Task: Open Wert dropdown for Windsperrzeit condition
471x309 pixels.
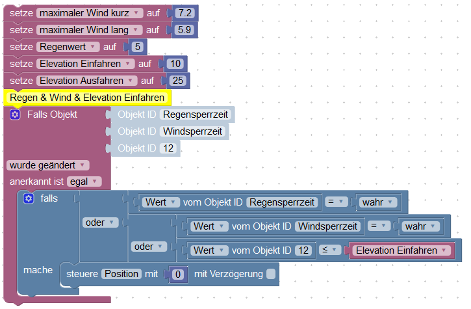Action: (209, 226)
